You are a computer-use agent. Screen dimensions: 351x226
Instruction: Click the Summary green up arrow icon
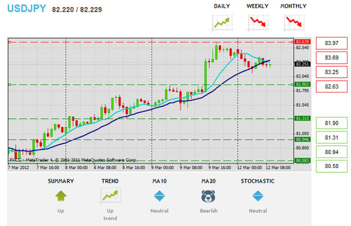pyautogui.click(x=61, y=196)
